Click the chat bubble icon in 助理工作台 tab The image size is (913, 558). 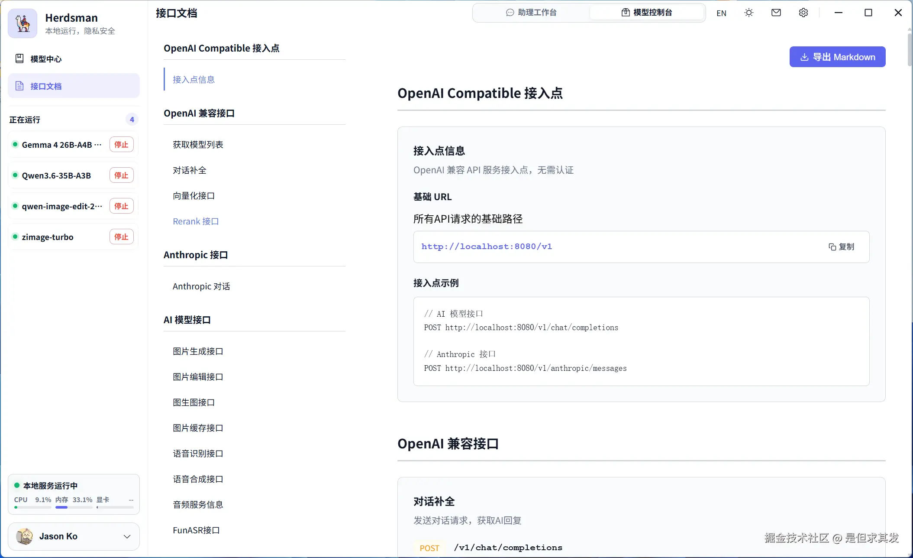point(510,13)
